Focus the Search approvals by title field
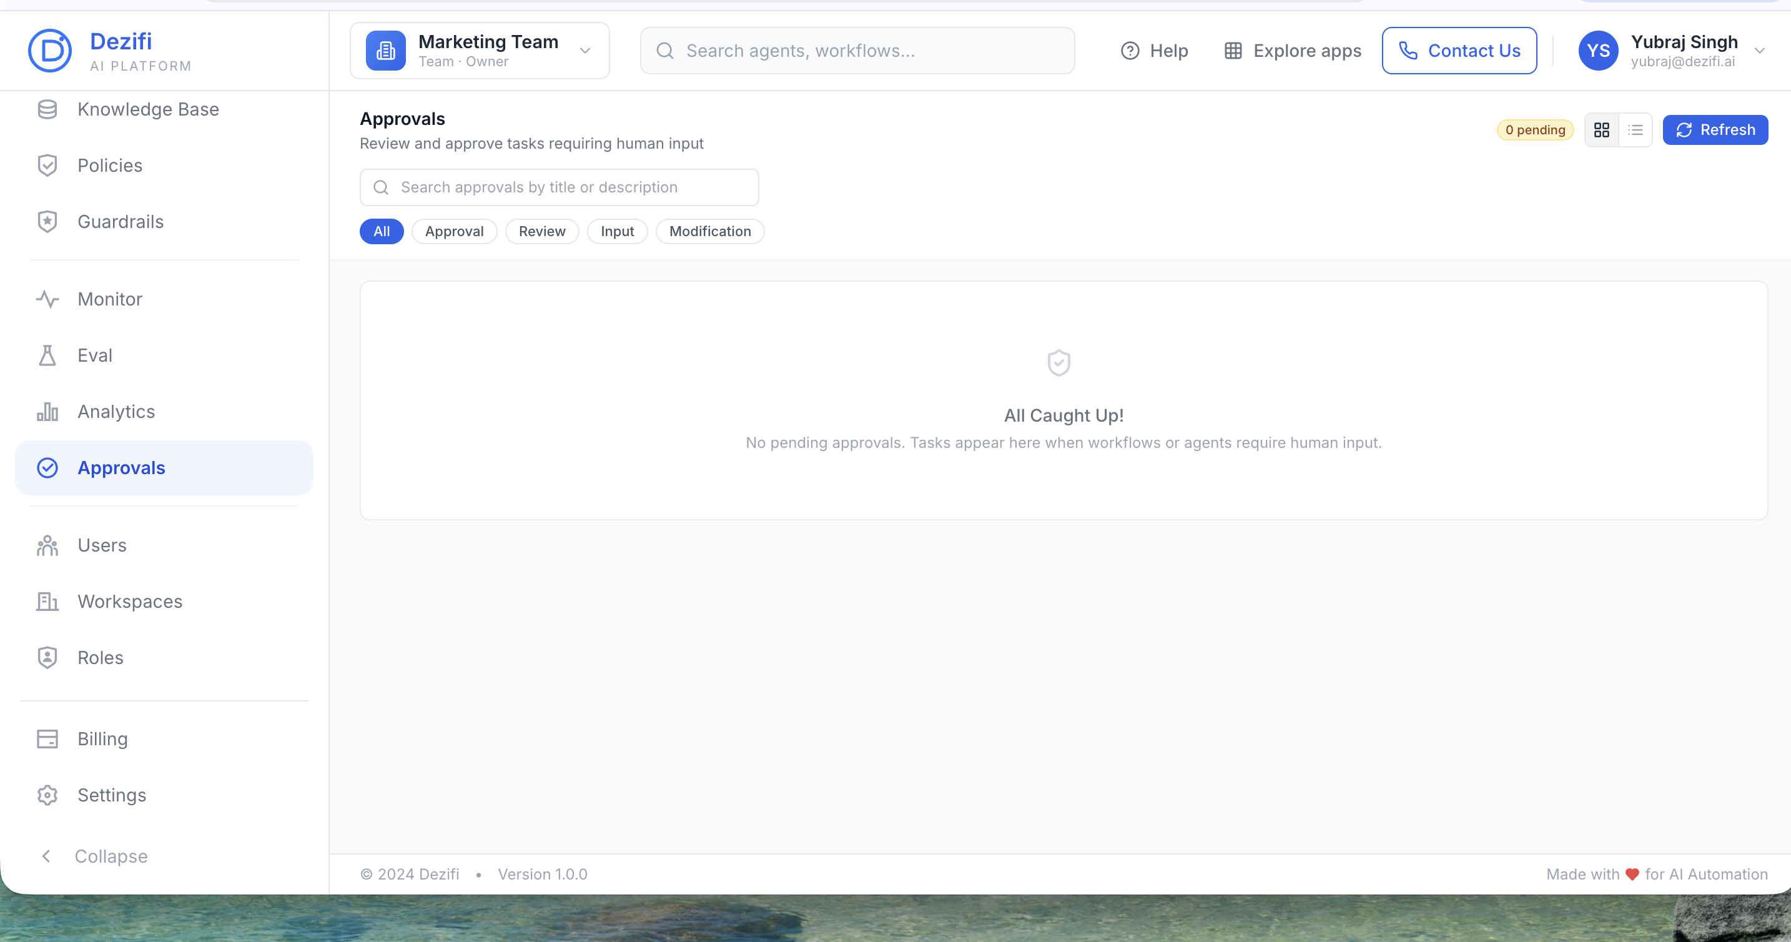The width and height of the screenshot is (1791, 942). coord(559,188)
